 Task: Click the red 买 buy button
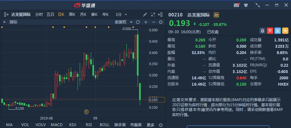[x=270, y=31]
